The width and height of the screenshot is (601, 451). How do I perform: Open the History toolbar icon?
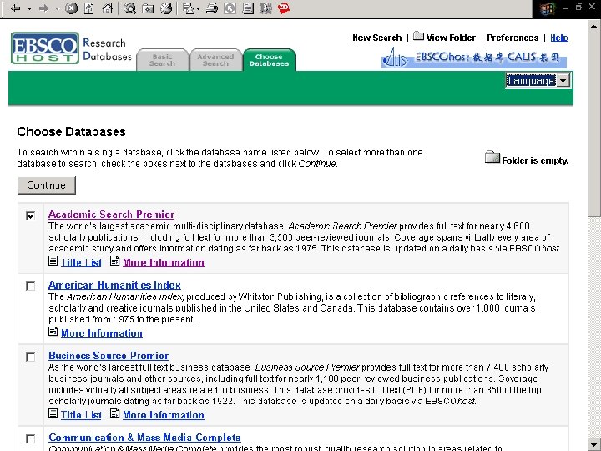pyautogui.click(x=166, y=8)
